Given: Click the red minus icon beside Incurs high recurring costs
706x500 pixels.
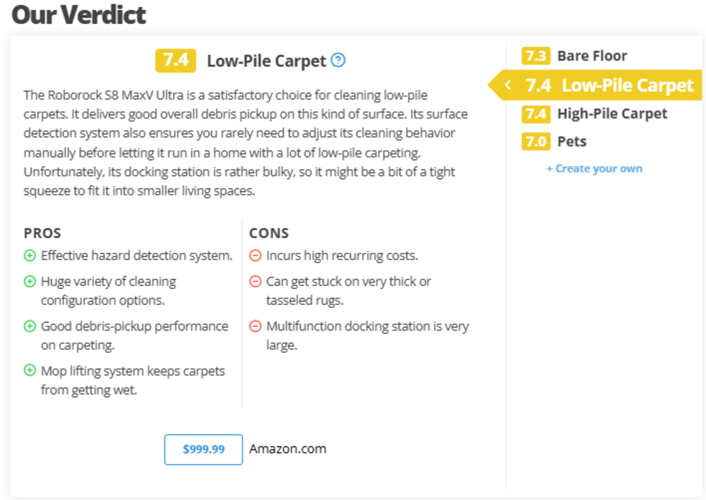Looking at the screenshot, I should [x=256, y=256].
